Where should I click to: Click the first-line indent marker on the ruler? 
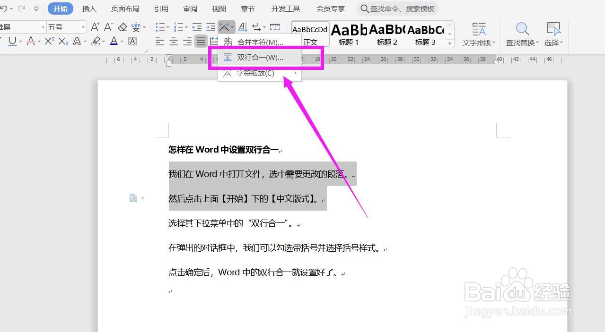point(169,57)
